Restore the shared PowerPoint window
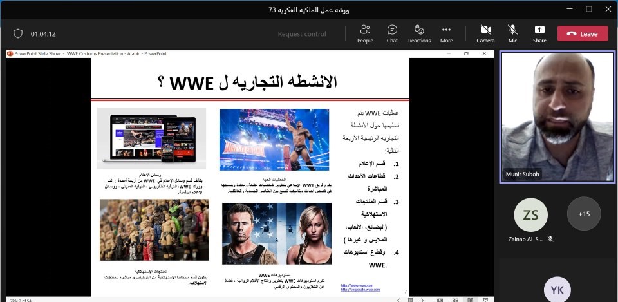 coord(466,53)
